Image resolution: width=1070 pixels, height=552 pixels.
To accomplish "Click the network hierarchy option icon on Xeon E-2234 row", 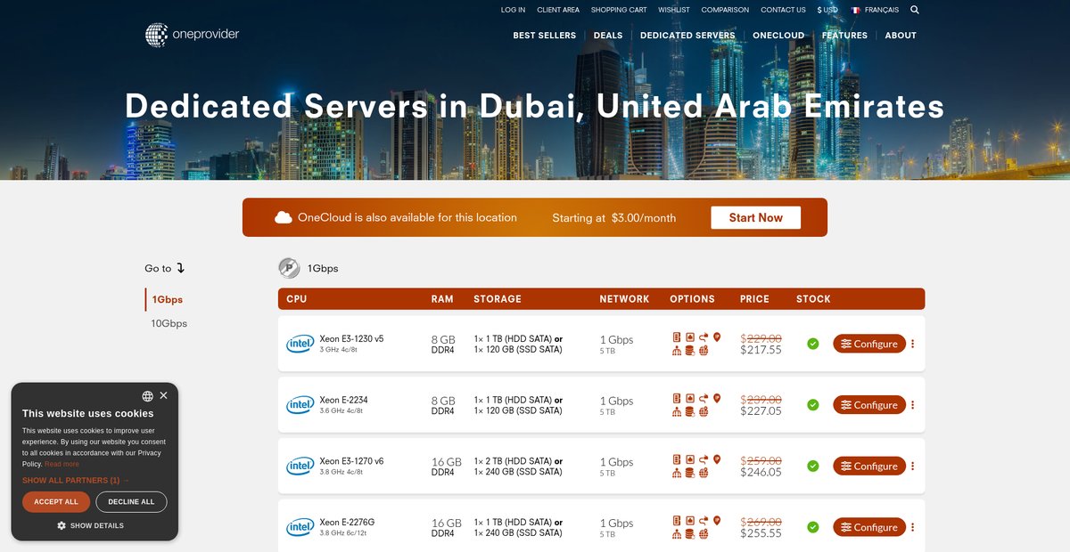I will tap(677, 412).
